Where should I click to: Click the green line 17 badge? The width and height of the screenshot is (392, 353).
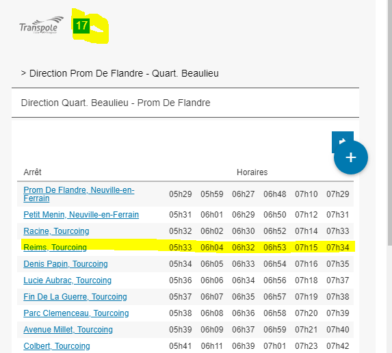point(81,25)
